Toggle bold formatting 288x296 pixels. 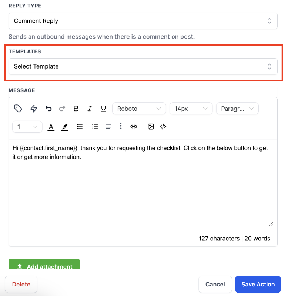point(76,109)
